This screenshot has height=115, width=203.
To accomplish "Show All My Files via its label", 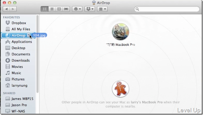I will 21,29.
